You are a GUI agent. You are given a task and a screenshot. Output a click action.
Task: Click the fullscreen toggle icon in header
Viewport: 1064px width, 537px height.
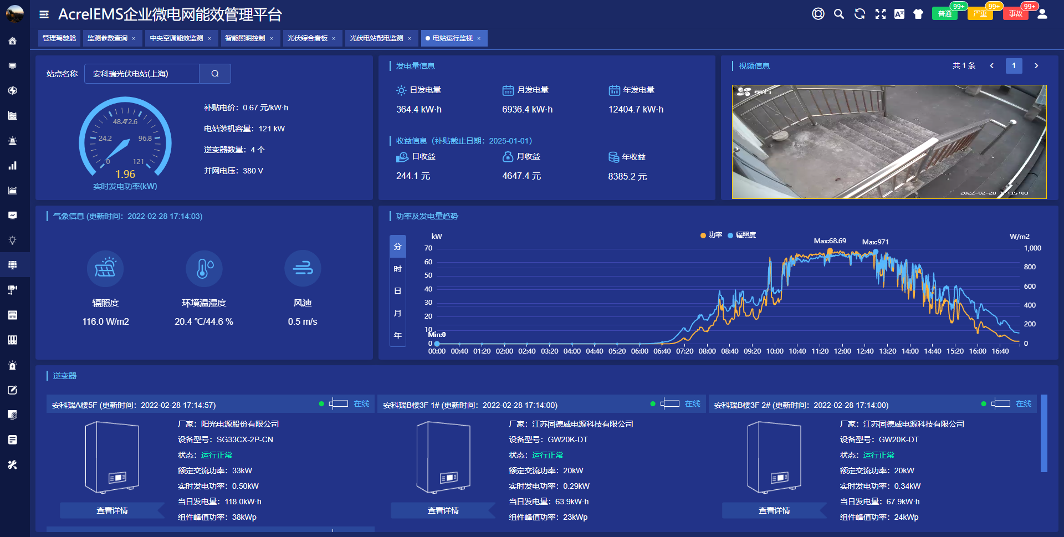point(880,14)
